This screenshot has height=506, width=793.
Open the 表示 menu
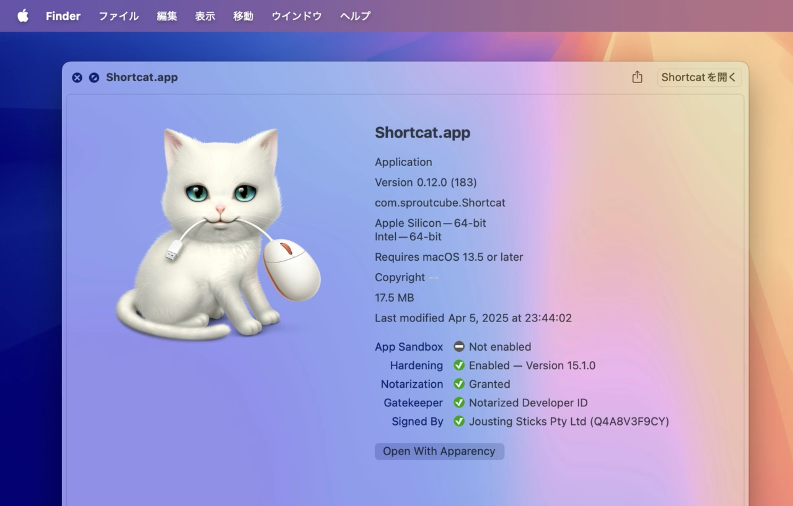pos(205,16)
